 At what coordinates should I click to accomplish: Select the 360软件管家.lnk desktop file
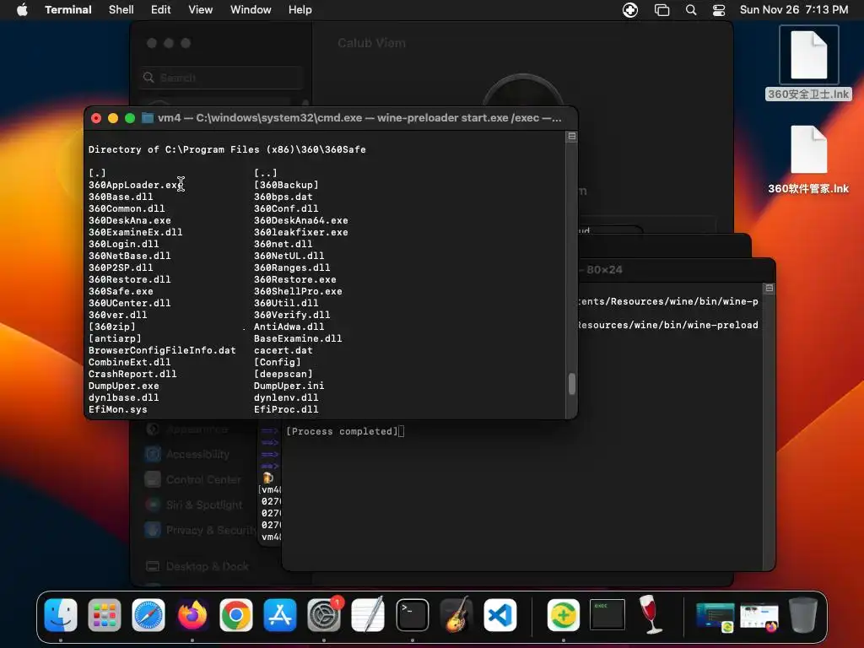click(x=808, y=159)
